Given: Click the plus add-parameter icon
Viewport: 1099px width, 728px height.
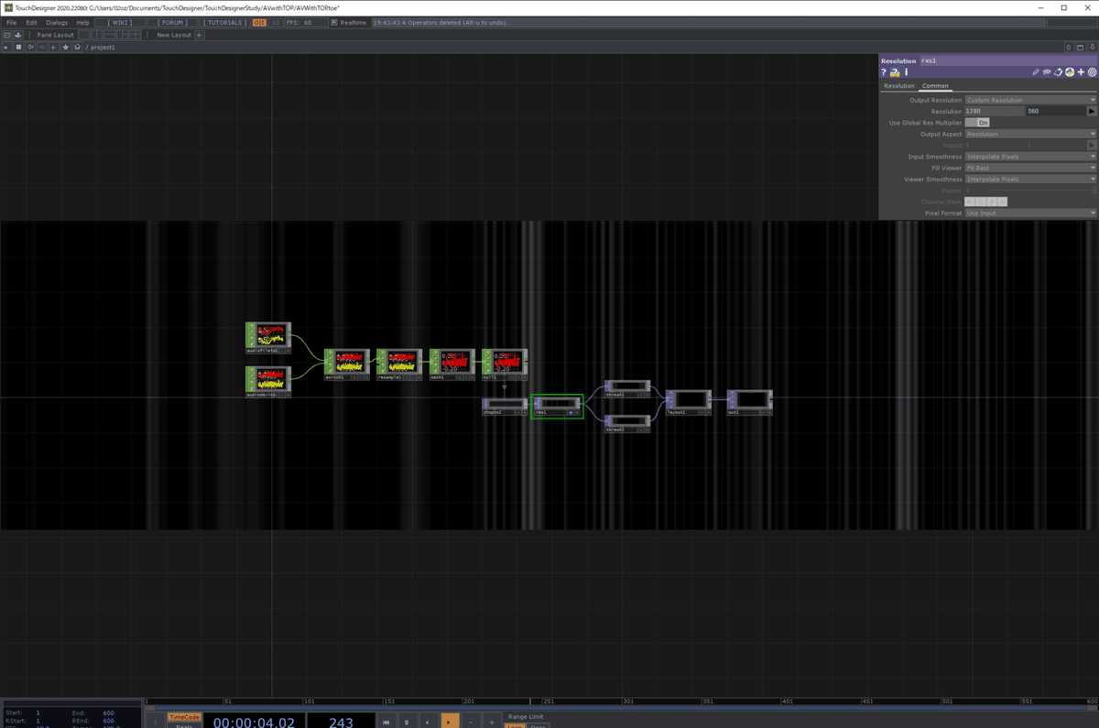Looking at the screenshot, I should (1081, 72).
